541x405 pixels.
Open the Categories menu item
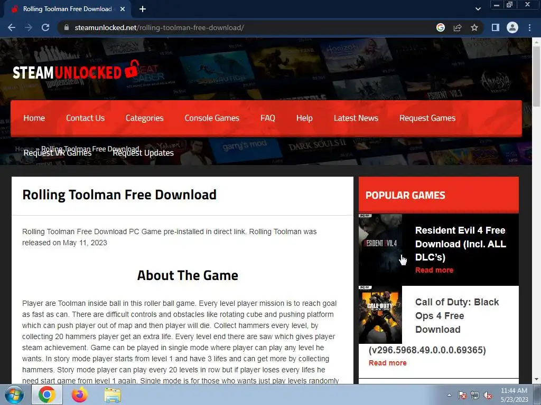coord(145,118)
